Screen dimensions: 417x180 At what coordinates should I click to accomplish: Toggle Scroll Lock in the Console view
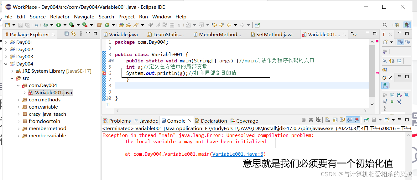coord(335,120)
